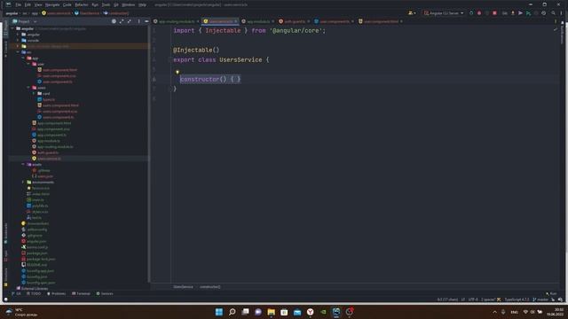This screenshot has width=568, height=319.
Task: Open the Yandex browser taskbar icon
Action: point(310,312)
